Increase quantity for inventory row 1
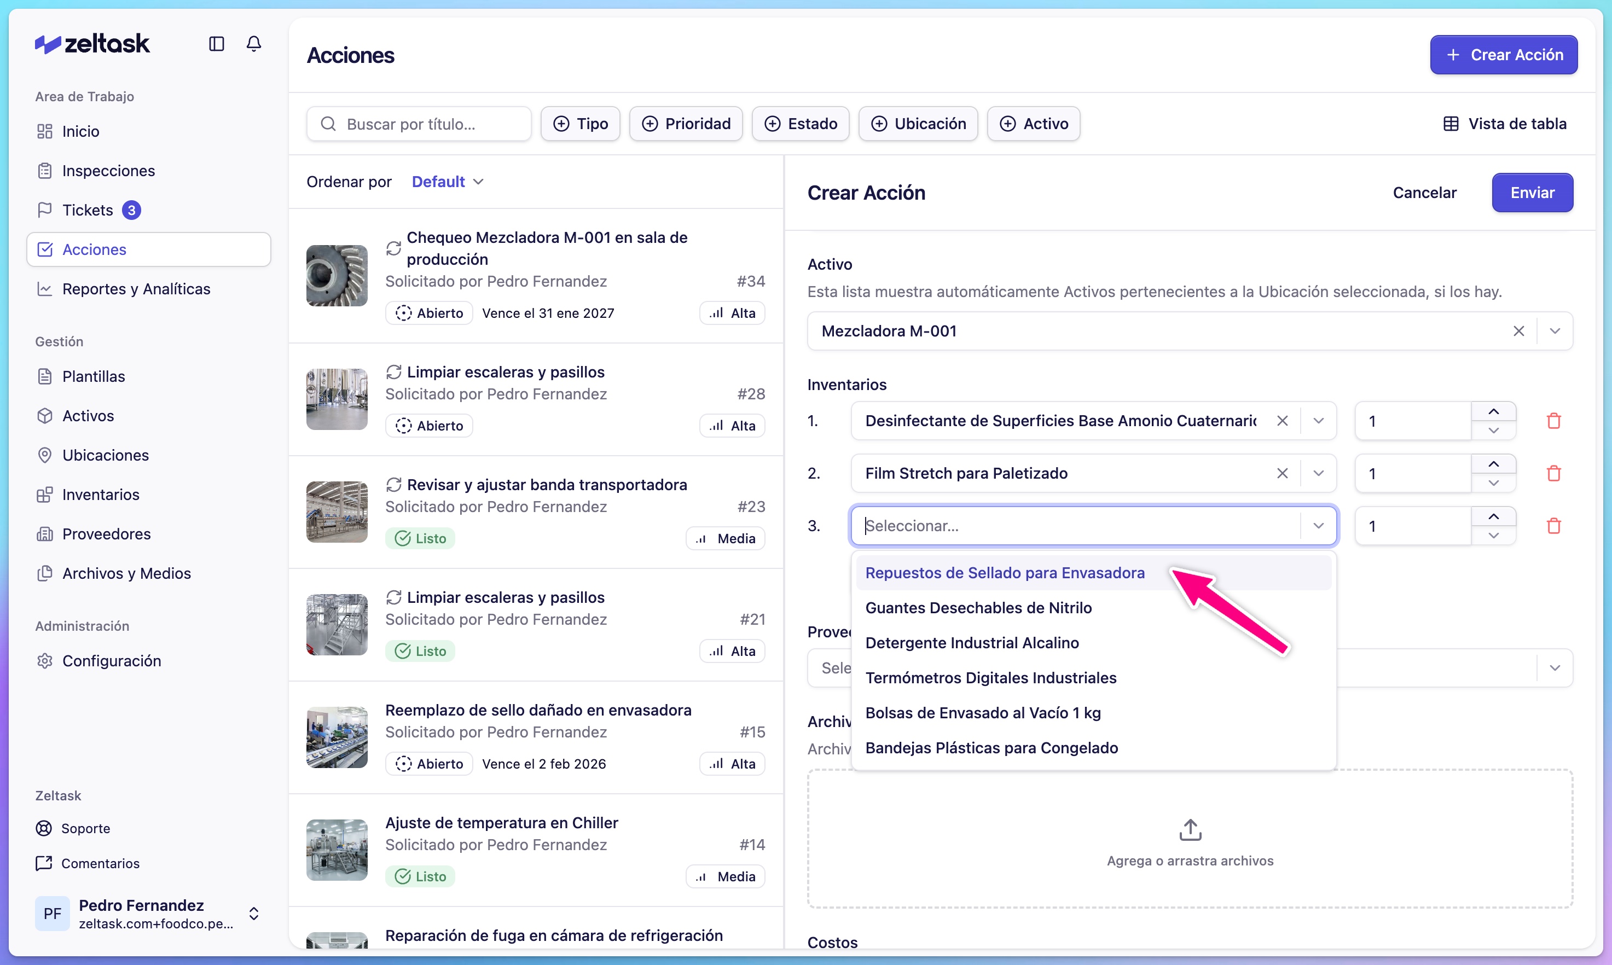Viewport: 1612px width, 965px height. click(1494, 411)
